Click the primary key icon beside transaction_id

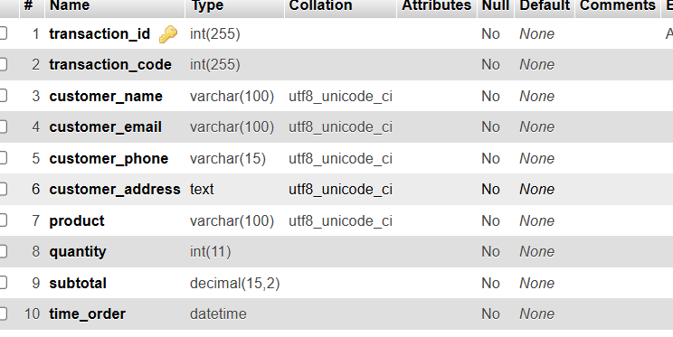pyautogui.click(x=168, y=34)
